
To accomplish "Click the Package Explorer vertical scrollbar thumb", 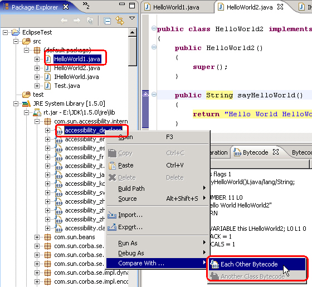I will 133,51.
